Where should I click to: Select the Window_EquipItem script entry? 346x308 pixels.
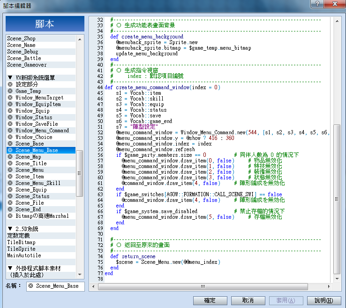(41, 104)
